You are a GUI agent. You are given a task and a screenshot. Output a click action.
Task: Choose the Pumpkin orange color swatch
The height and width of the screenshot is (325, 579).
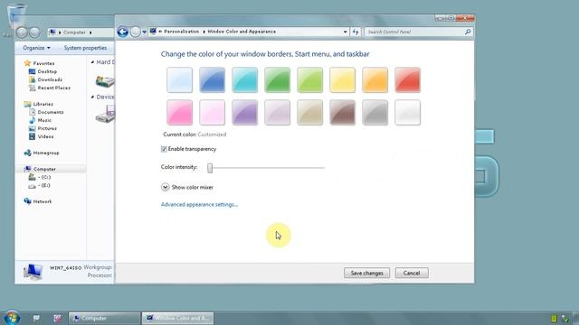pos(375,79)
